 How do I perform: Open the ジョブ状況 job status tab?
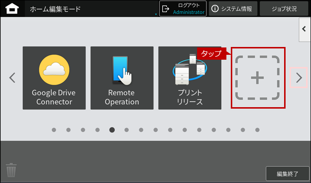point(284,9)
